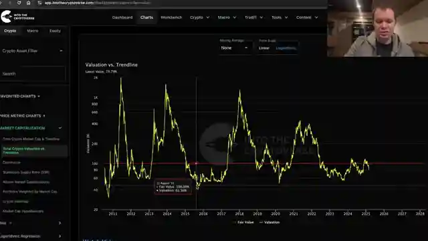Image resolution: width=428 pixels, height=241 pixels.
Task: Switch to the Charts page
Action: [146, 17]
